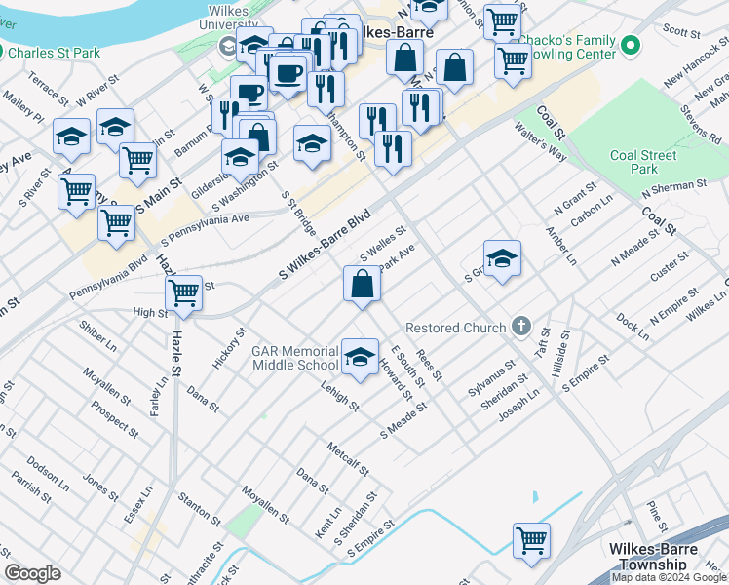This screenshot has width=729, height=585.
Task: Select the Stanton St label
Action: (200, 509)
